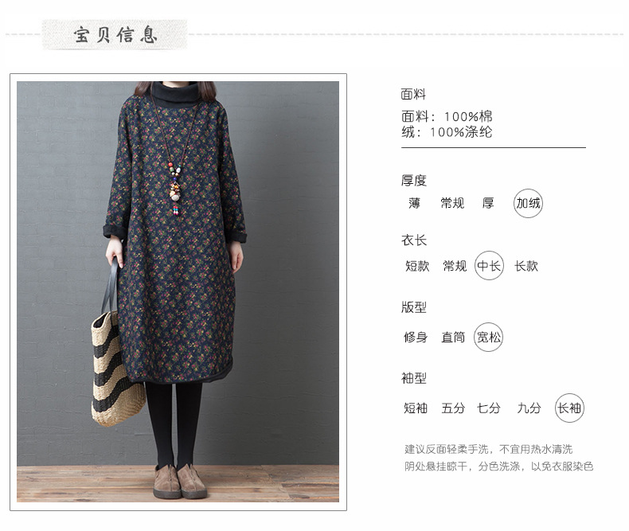This screenshot has width=629, height=531.
Task: Choose the 短袖 sleeve option
Action: coord(416,408)
